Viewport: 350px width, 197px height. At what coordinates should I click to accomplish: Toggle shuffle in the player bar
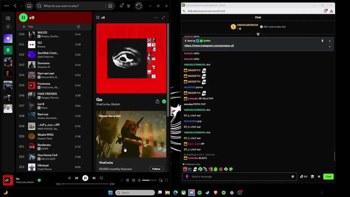pyautogui.click(x=69, y=178)
